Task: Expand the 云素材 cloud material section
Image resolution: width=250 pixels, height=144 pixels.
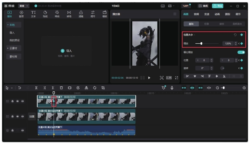Action: tap(14, 48)
